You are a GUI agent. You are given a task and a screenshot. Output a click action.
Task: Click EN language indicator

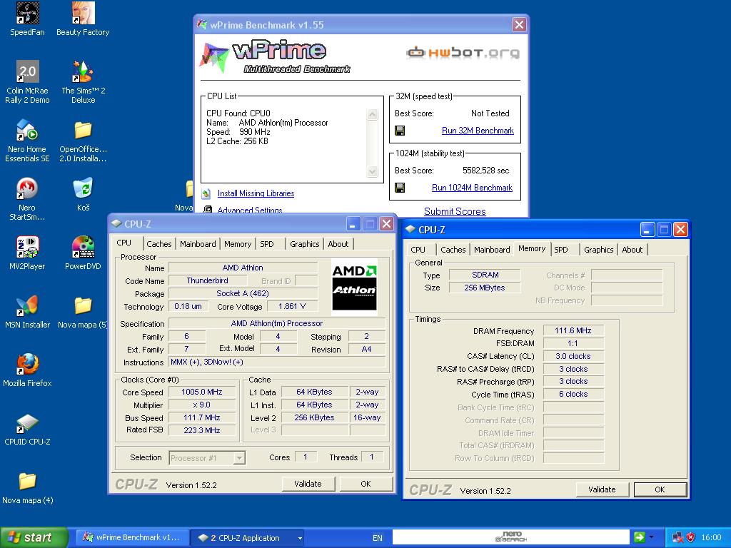378,538
